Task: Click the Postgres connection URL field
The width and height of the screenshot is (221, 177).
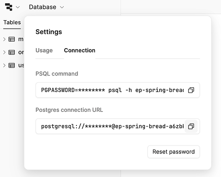Action: click(x=118, y=126)
